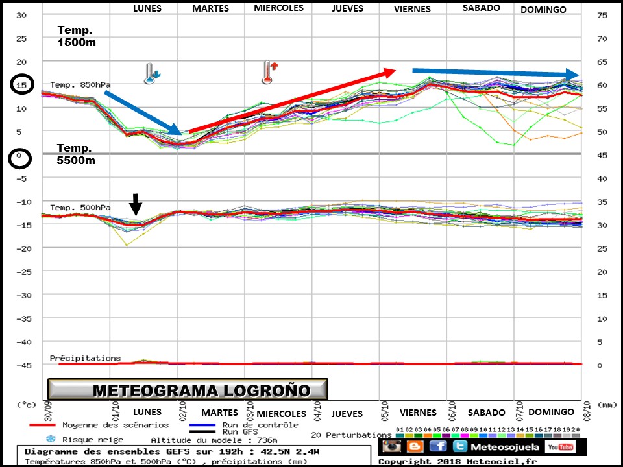This screenshot has height=467, width=623.
Task: Click VIERNES label below the chart
Action: coord(418,413)
